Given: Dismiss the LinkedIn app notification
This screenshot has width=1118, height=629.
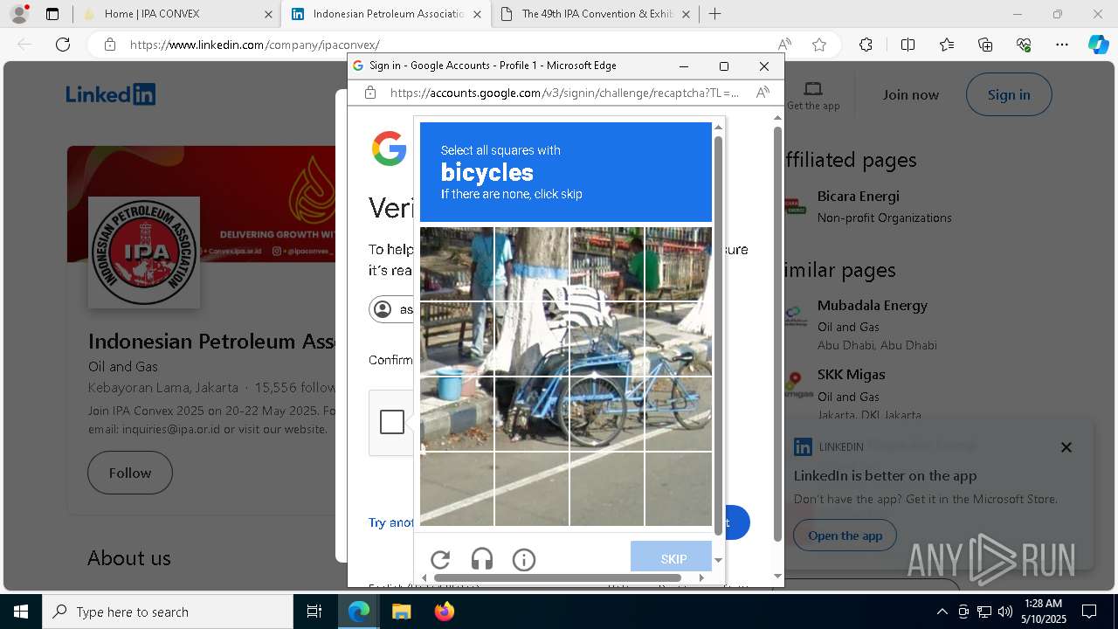Looking at the screenshot, I should pos(1066,447).
